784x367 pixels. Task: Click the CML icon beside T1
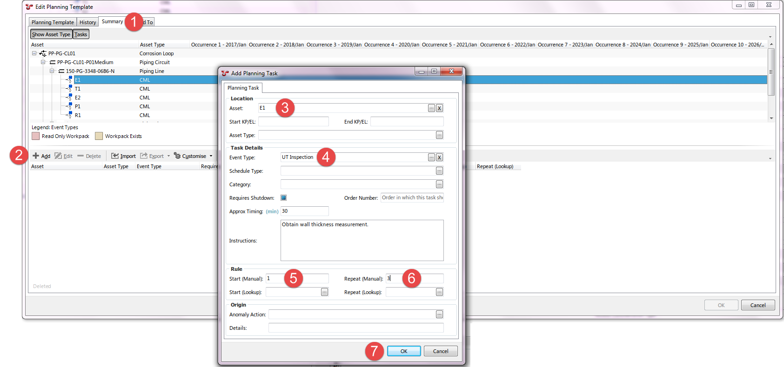69,88
